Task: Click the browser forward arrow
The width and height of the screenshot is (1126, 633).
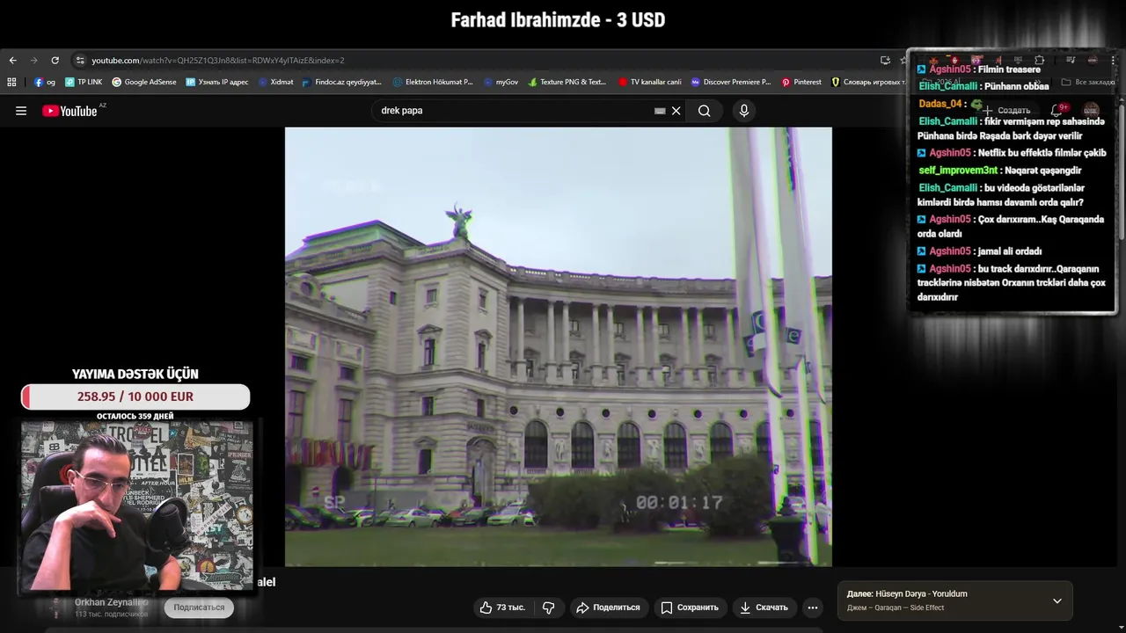Action: tap(33, 61)
